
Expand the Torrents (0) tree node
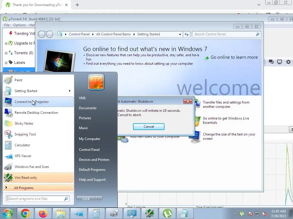pos(6,53)
